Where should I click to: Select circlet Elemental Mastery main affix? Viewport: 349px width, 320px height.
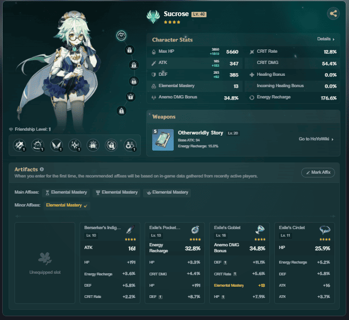pyautogui.click(x=167, y=193)
